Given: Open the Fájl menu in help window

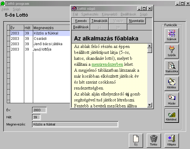Looking at the screenshot, I should coord(75,14).
